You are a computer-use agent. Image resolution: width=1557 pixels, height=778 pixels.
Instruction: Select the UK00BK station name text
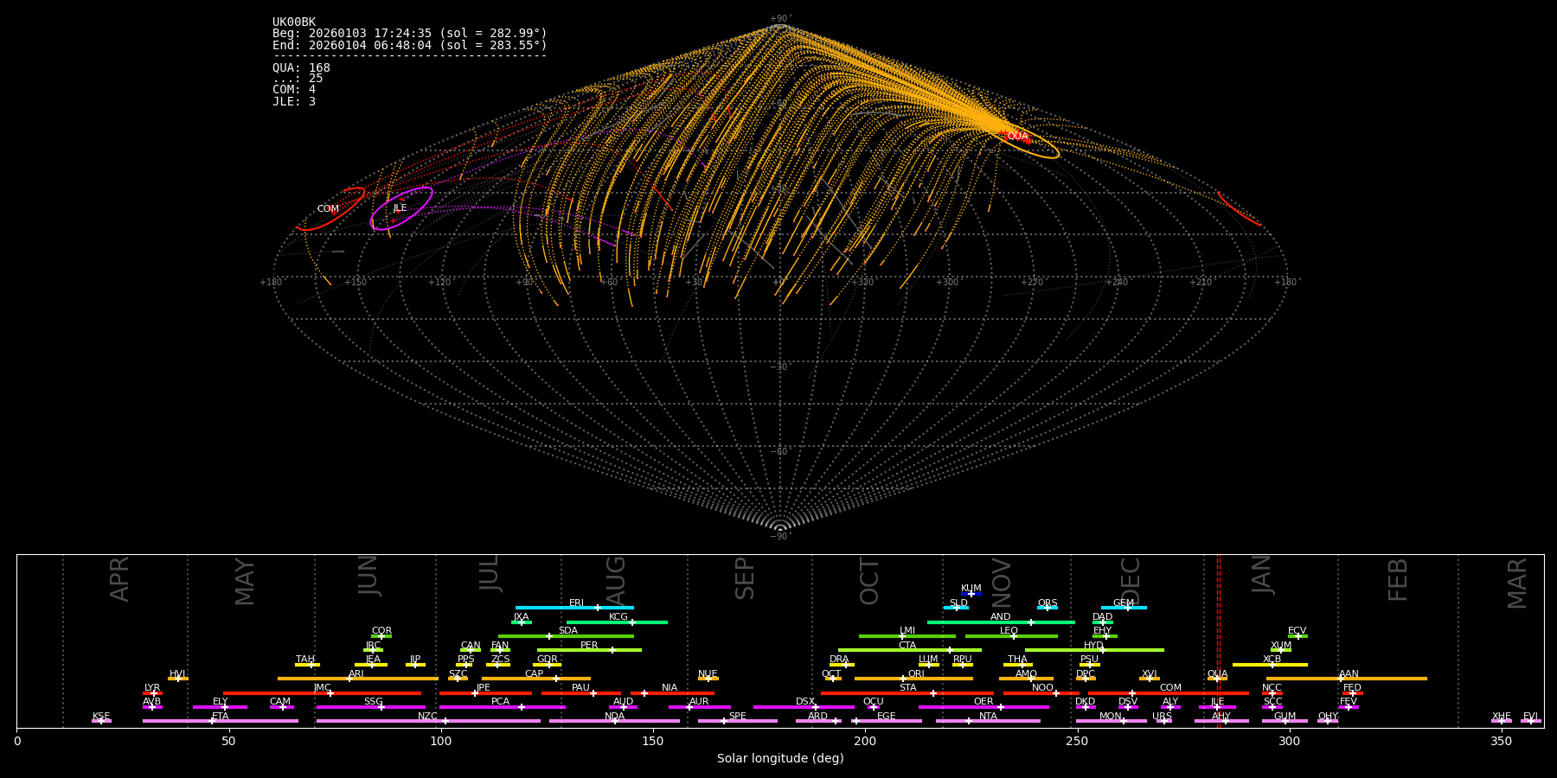[x=294, y=22]
